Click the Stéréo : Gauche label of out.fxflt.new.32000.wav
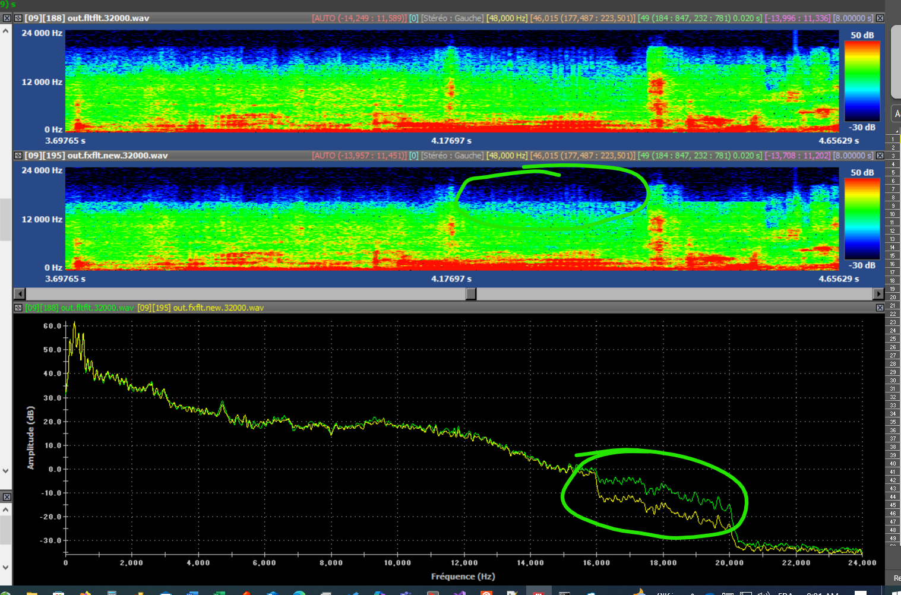Image resolution: width=901 pixels, height=595 pixels. (452, 156)
